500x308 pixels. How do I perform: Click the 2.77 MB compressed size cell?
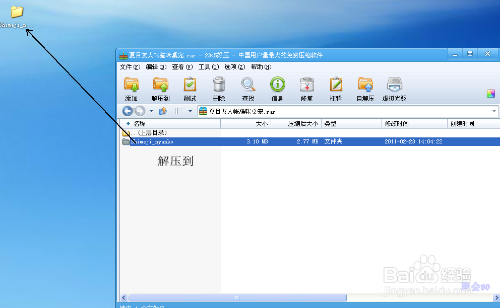[x=307, y=141]
